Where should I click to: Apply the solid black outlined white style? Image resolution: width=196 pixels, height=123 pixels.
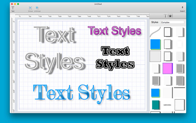pyautogui.click(x=168, y=32)
